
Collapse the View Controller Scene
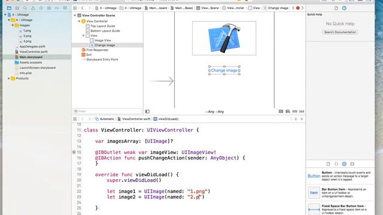[x=75, y=16]
